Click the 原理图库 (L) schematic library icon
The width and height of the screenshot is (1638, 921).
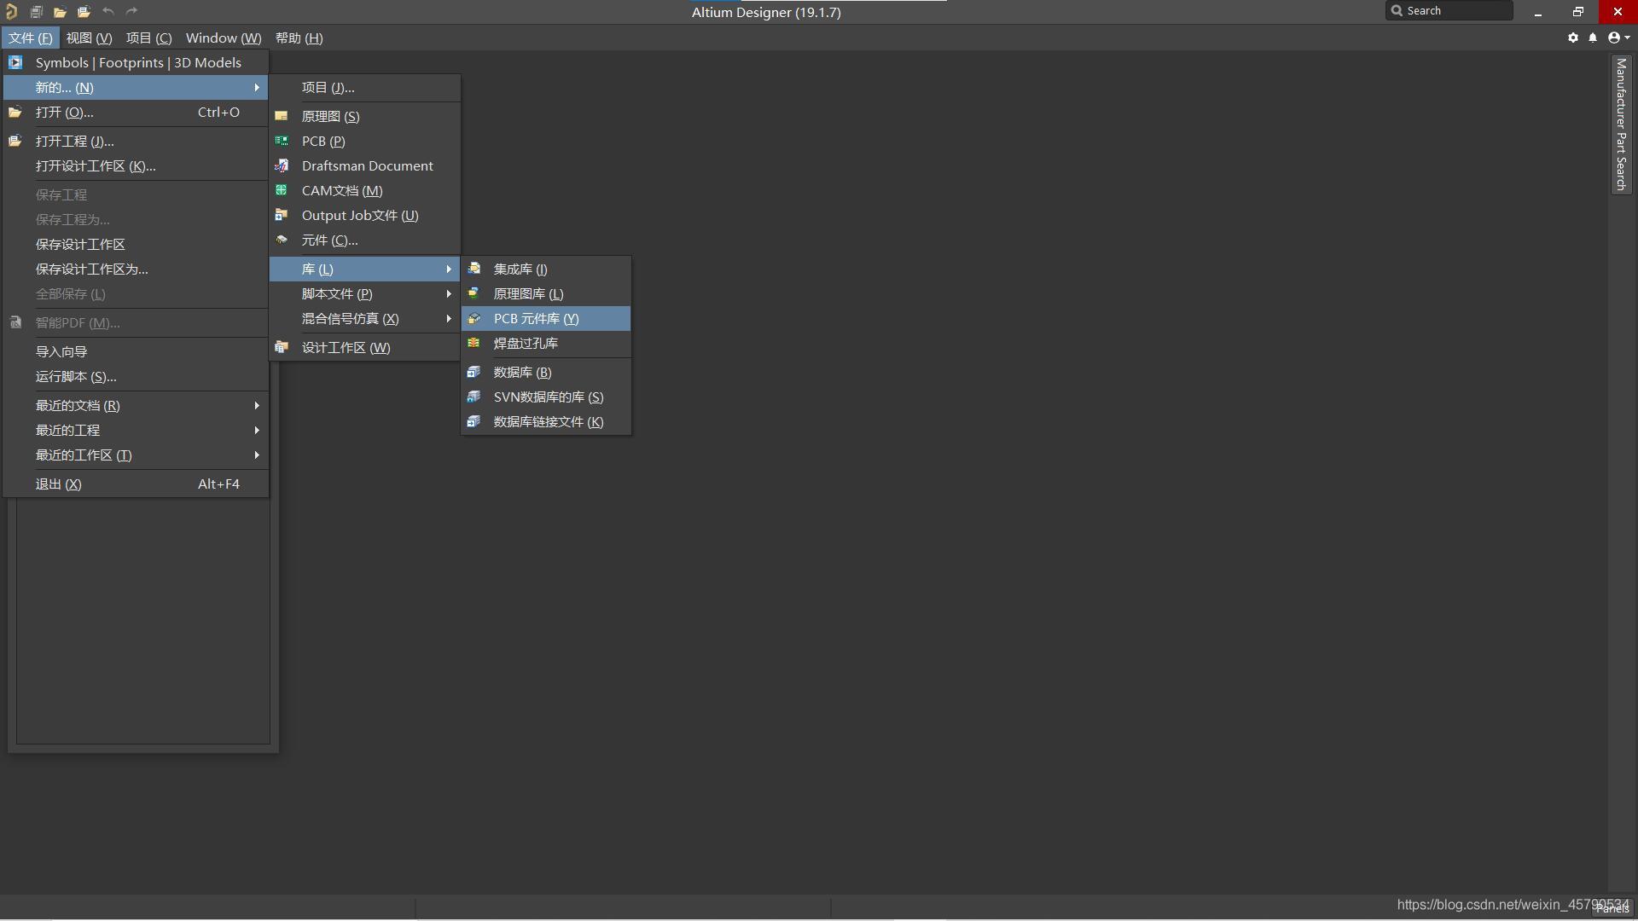click(474, 293)
